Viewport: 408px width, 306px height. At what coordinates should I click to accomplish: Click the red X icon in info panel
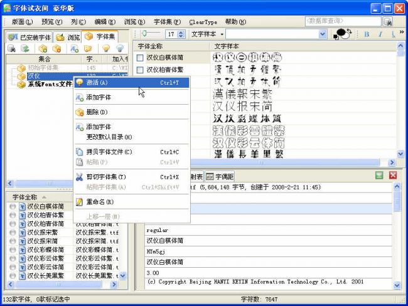(393, 176)
